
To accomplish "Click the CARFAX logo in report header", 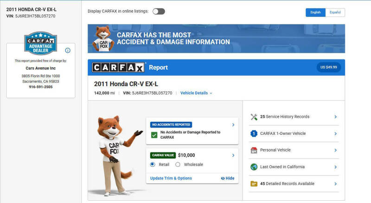I will 118,67.
